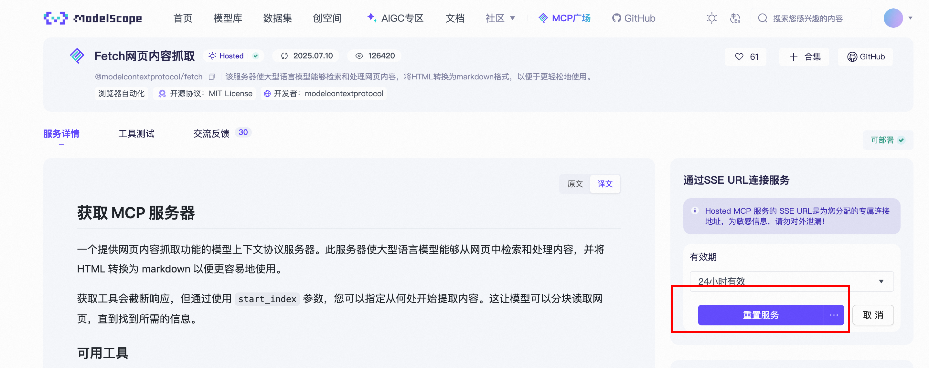Click the 可部署 green checkmark icon

pyautogui.click(x=901, y=140)
